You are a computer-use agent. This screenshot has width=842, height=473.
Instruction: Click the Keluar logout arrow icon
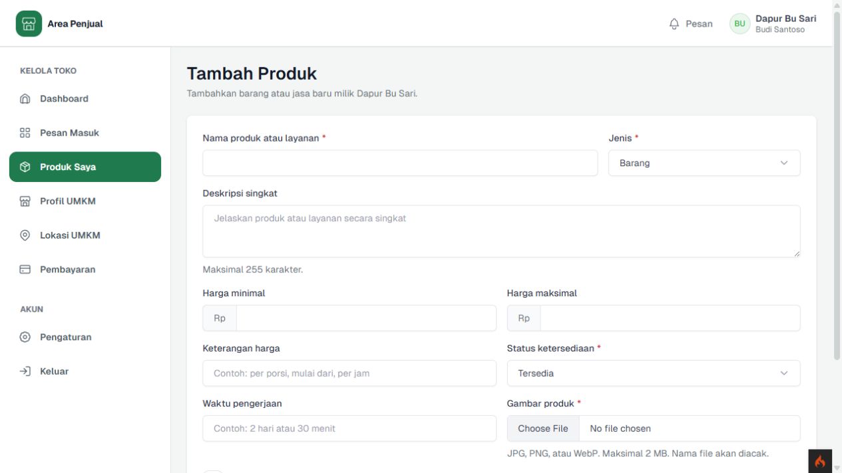[25, 371]
